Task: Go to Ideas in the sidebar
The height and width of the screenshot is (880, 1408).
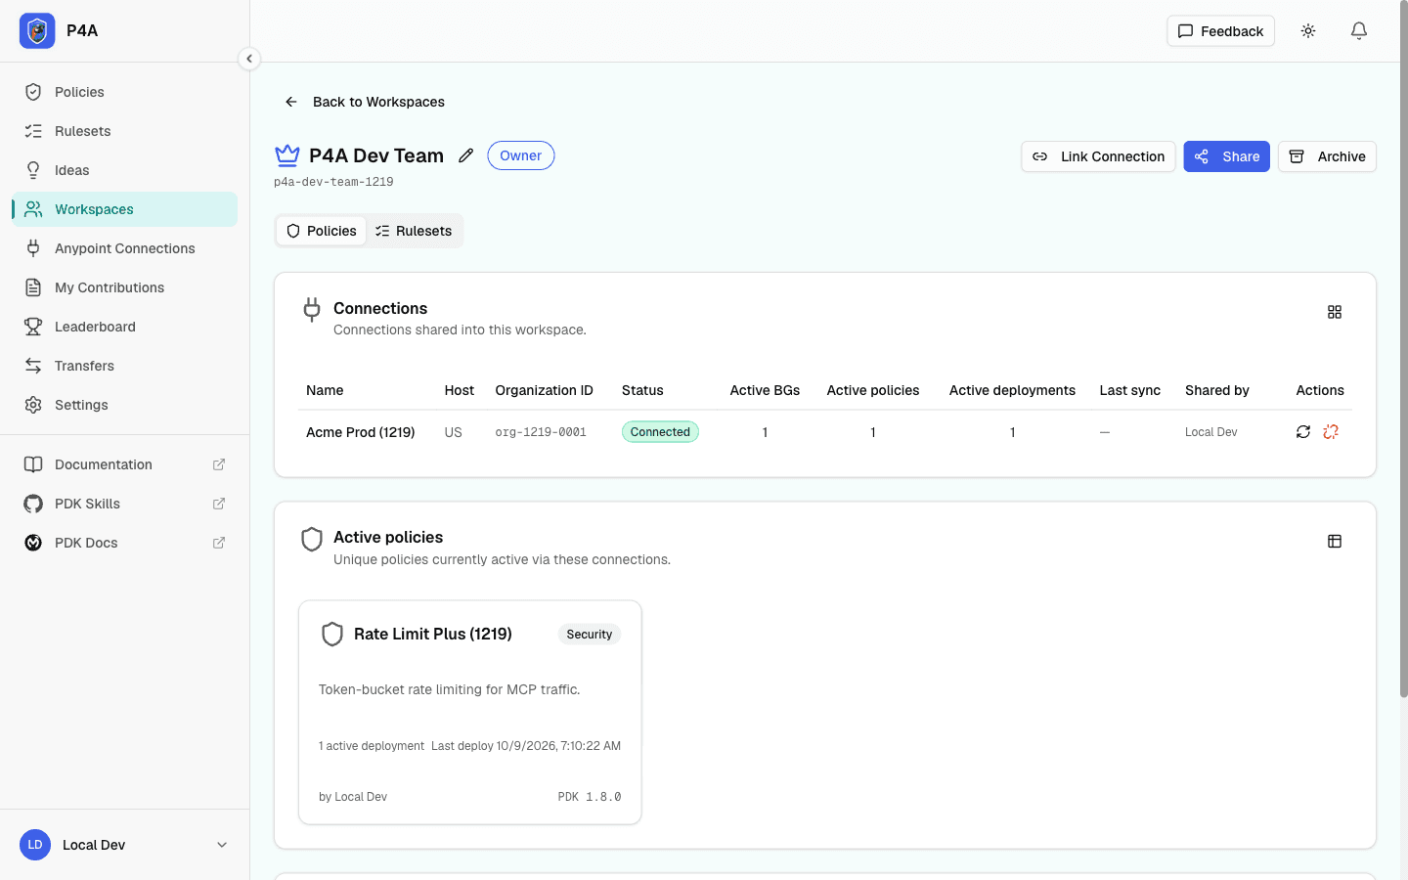Action: (125, 170)
